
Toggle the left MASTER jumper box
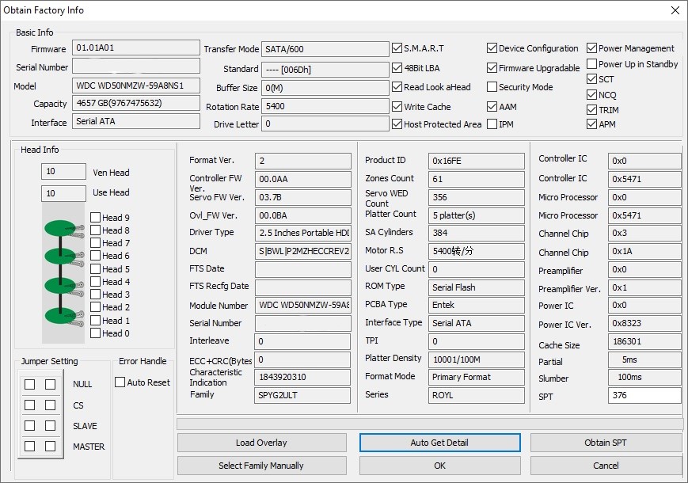[29, 446]
